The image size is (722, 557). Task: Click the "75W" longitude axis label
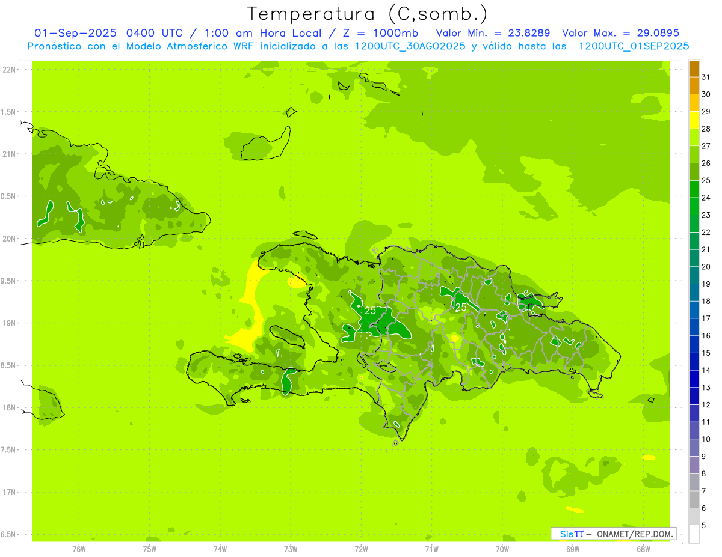coord(150,549)
